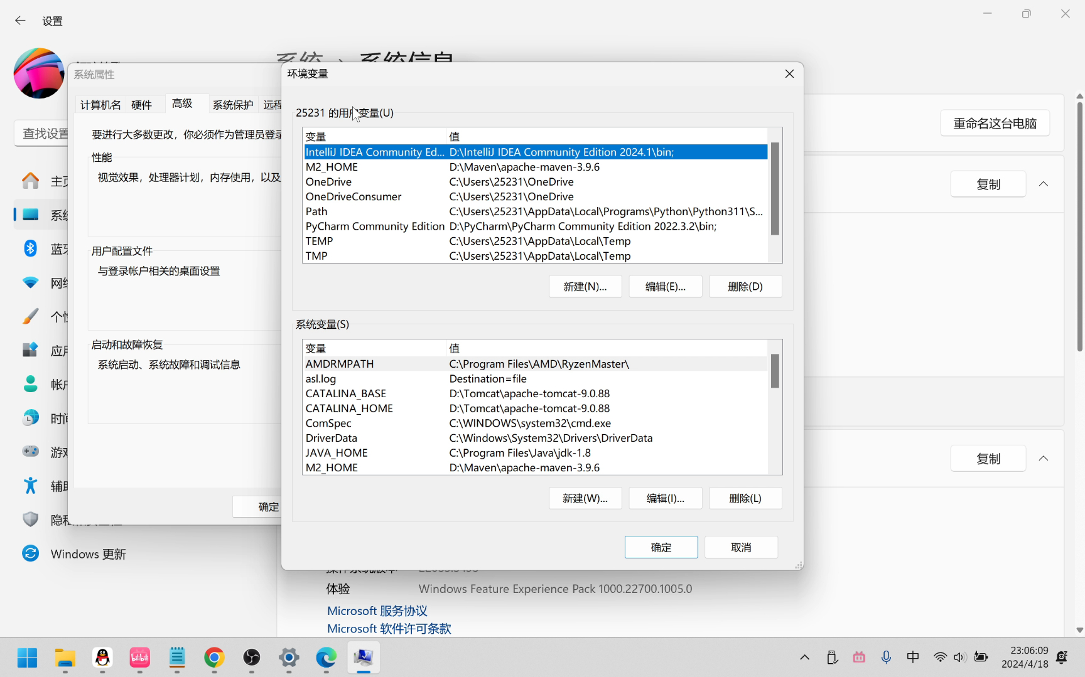Viewport: 1085px width, 677px height.
Task: Select system variable ComSpec row
Action: (x=535, y=424)
